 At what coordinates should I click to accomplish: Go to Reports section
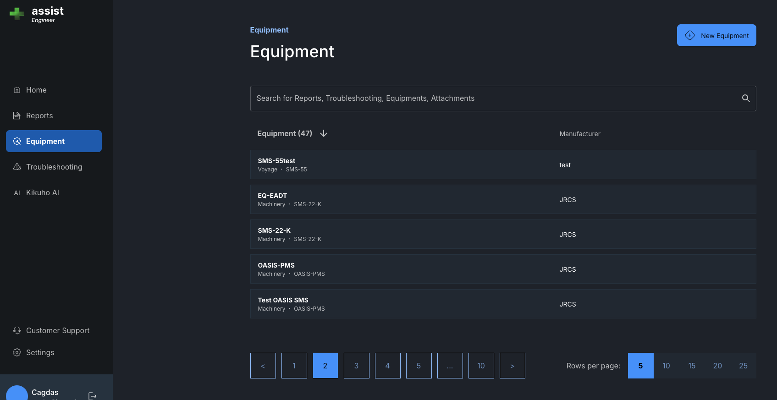54,115
